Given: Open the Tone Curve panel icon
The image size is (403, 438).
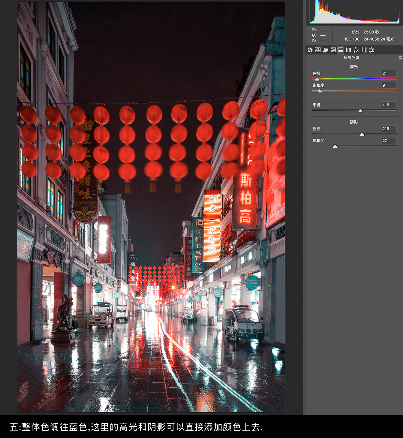Looking at the screenshot, I should tap(318, 50).
